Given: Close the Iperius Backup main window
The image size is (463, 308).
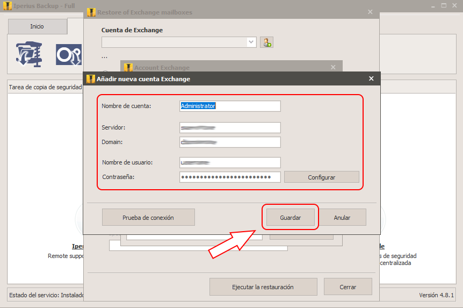Looking at the screenshot, I should pyautogui.click(x=455, y=5).
